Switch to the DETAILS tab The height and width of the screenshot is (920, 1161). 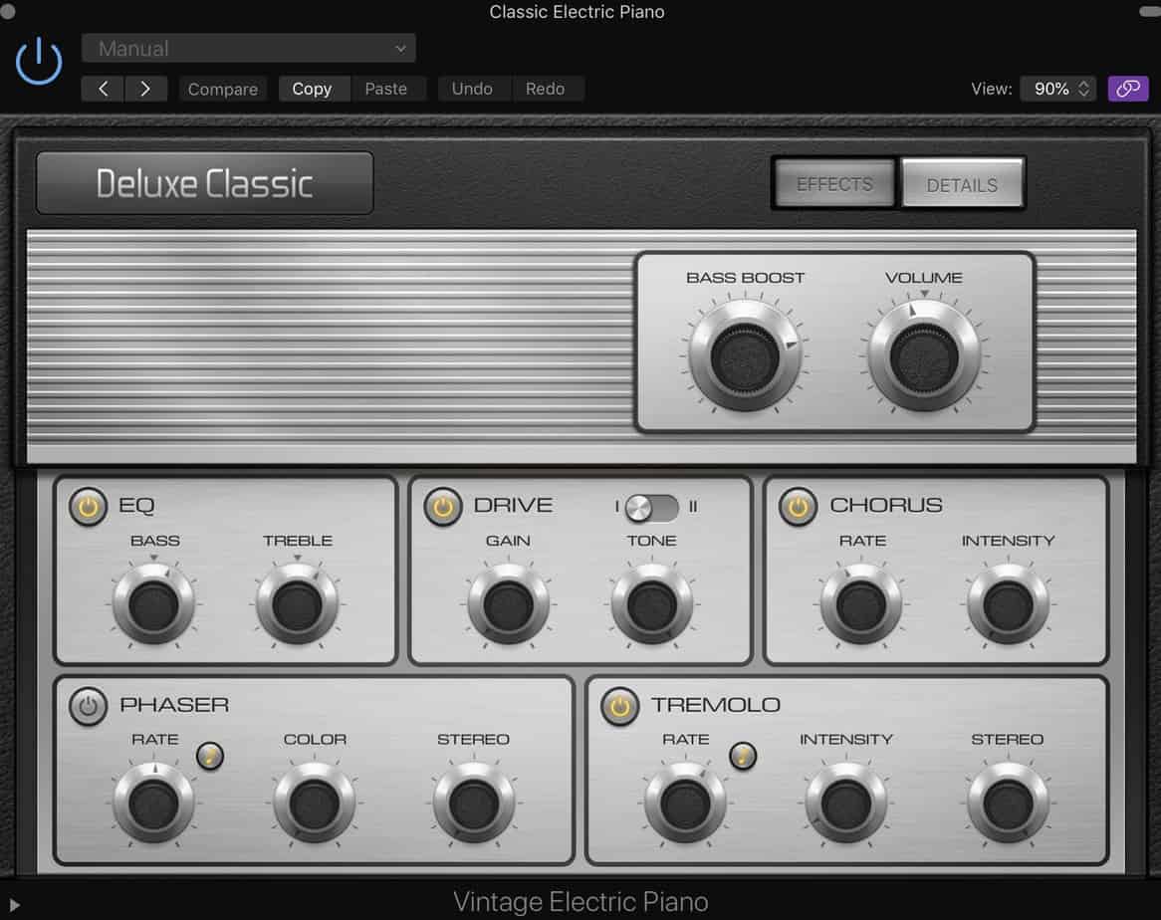[961, 184]
